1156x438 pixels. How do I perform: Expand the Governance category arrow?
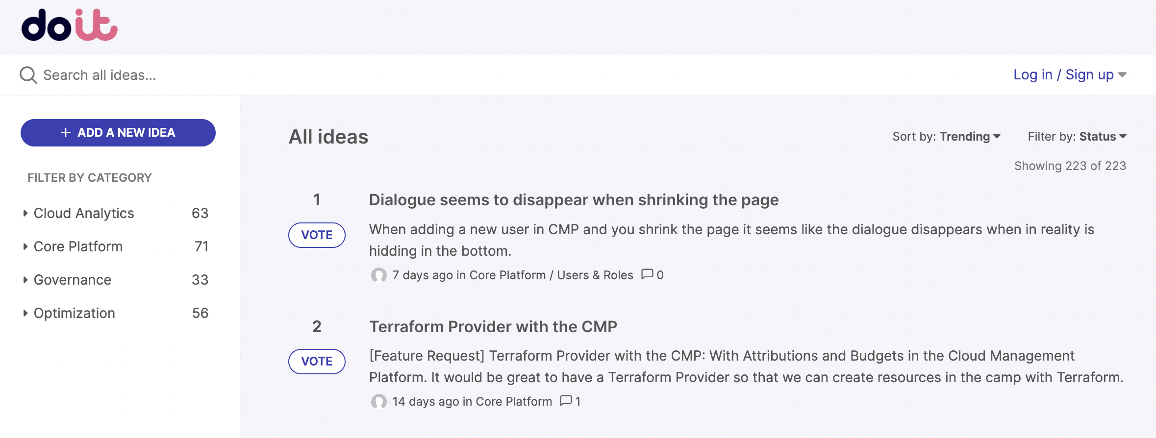[25, 280]
